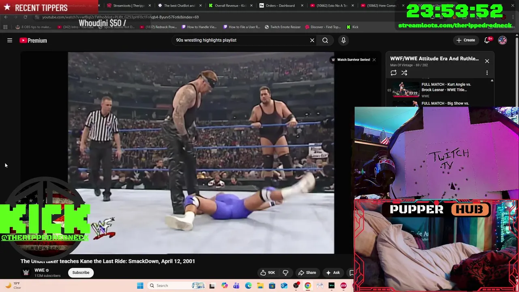The height and width of the screenshot is (292, 519).
Task: Open the Chrome apps grid shortcut
Action: click(5, 27)
